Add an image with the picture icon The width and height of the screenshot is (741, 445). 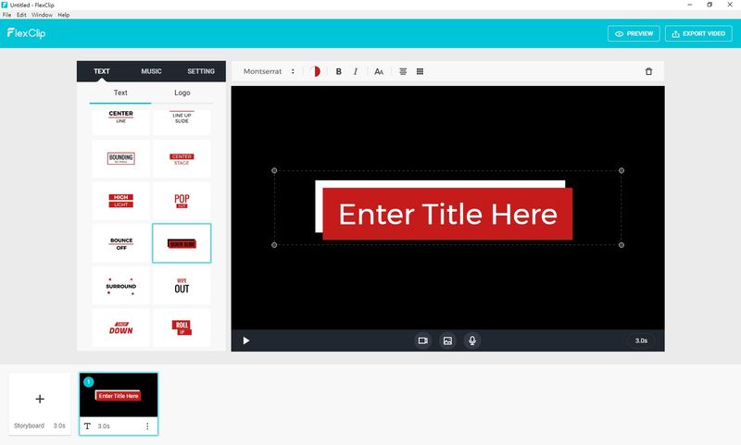pyautogui.click(x=447, y=340)
